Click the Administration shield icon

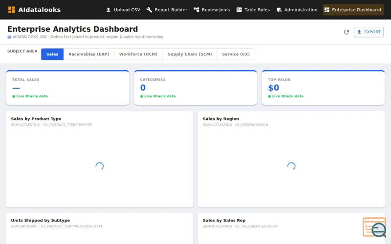point(279,10)
